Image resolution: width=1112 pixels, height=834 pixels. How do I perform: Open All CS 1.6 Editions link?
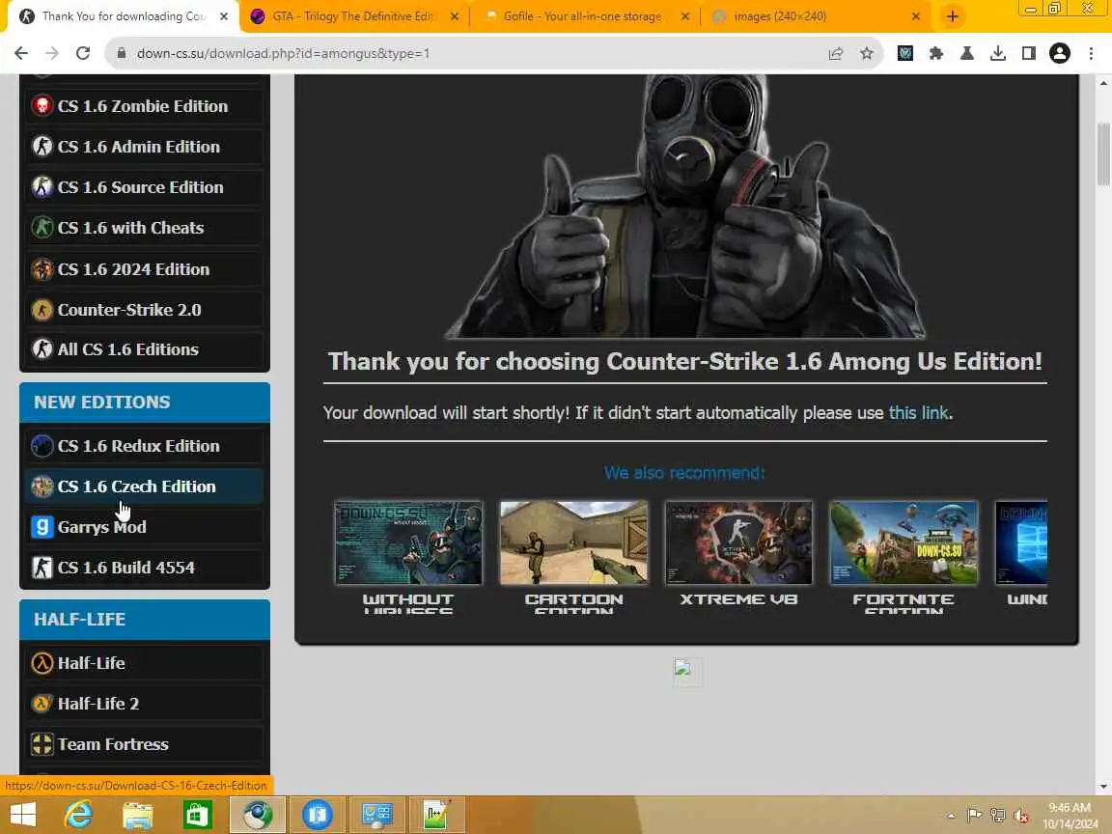click(x=144, y=348)
